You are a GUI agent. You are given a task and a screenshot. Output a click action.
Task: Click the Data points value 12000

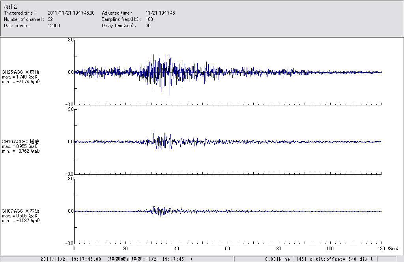53,26
